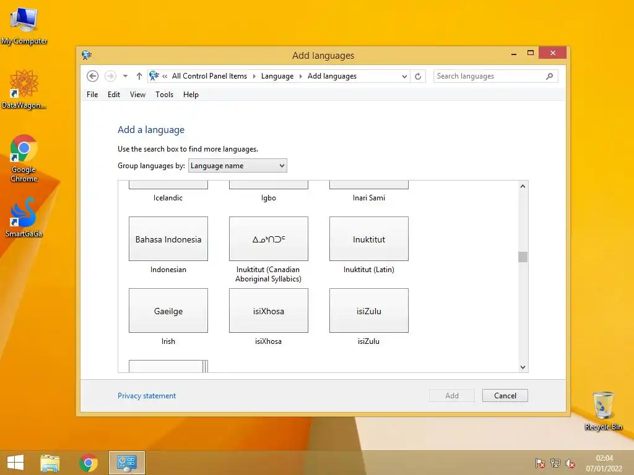The image size is (634, 475).
Task: Select Gaeilge Irish language tile
Action: click(x=168, y=310)
